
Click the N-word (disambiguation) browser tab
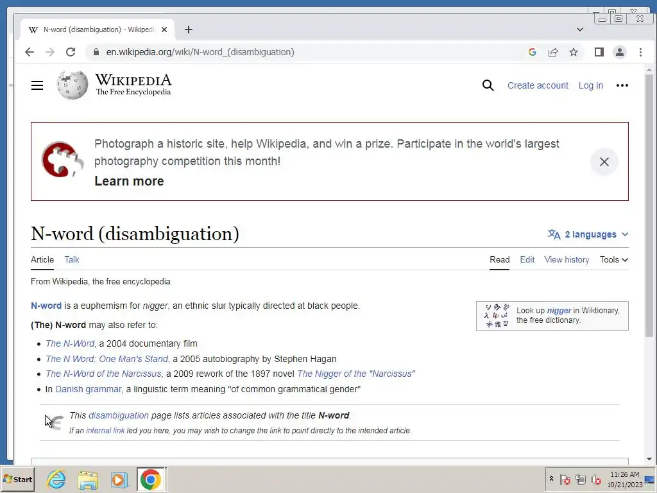tap(98, 30)
